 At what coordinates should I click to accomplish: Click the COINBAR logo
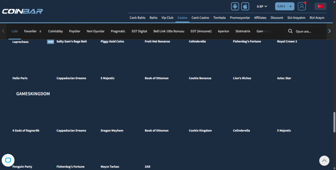[22, 11]
